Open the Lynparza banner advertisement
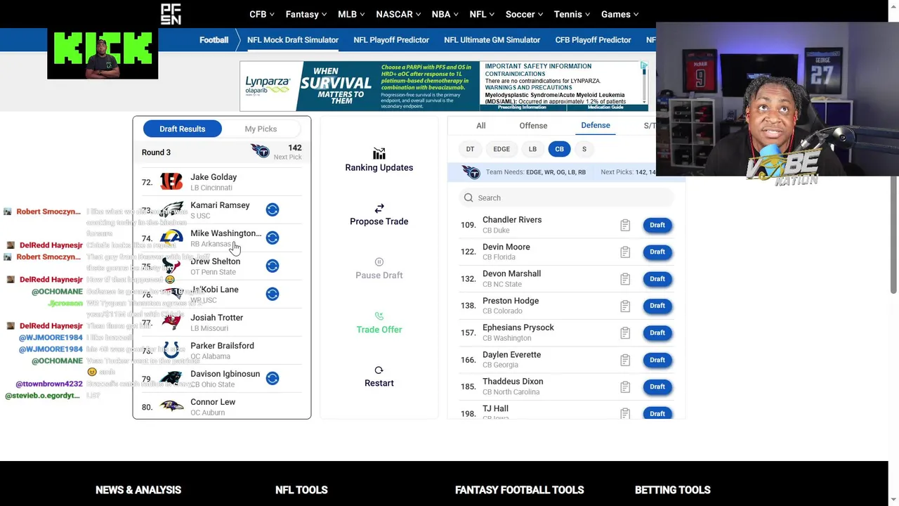Screen dimensions: 899x506 coord(444,86)
